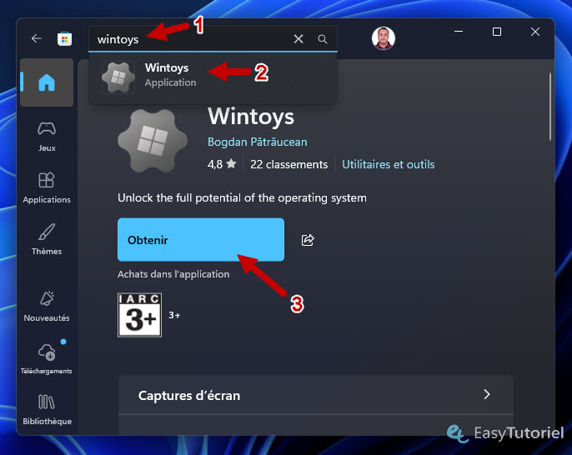Open the user profile avatar
The height and width of the screenshot is (455, 572).
[383, 38]
